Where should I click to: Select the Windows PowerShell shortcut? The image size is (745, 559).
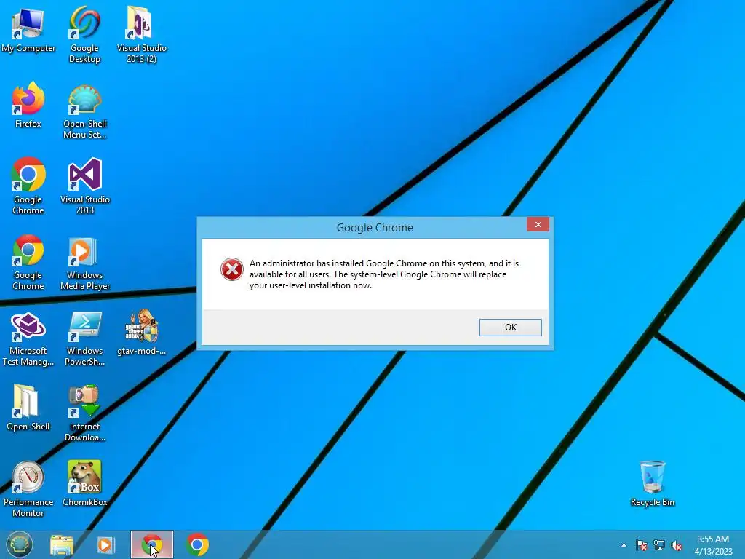click(x=84, y=339)
